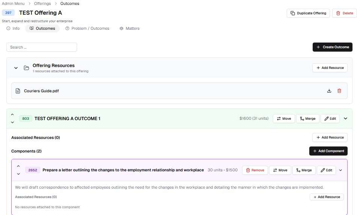This screenshot has width=357, height=215.
Task: Merge component 2652
Action: [304, 170]
